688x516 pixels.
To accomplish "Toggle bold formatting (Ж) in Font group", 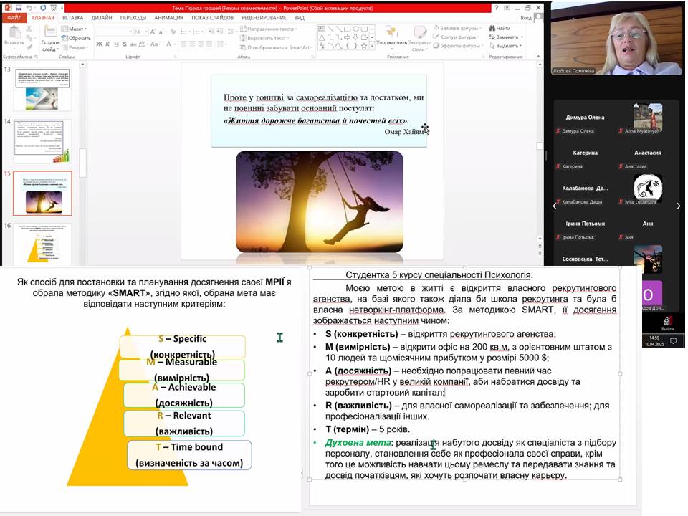I will coord(99,44).
